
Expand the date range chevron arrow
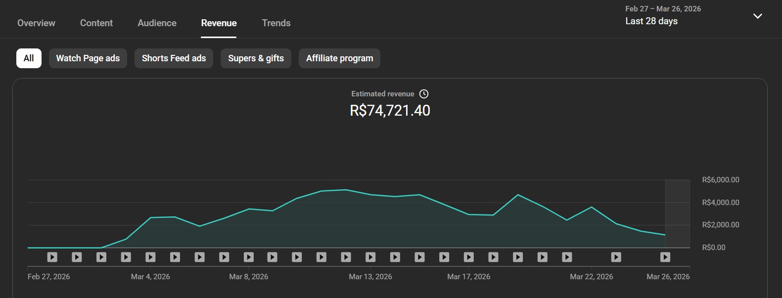757,16
